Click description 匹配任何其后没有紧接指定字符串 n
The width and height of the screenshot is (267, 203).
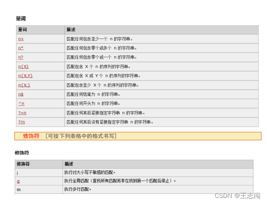pos(110,122)
